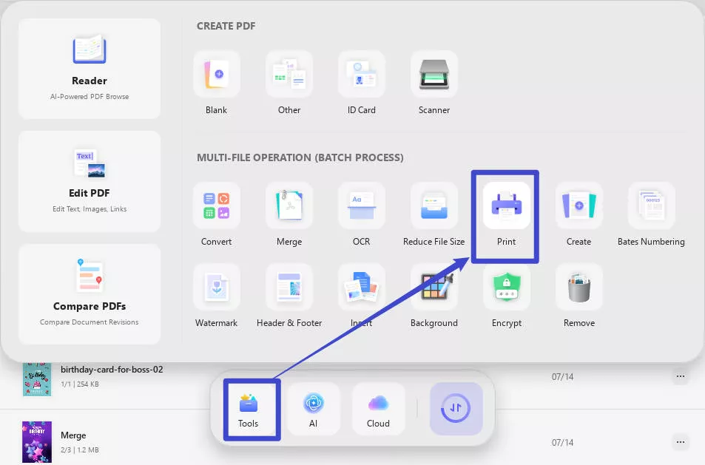Open the Scanner tool
The height and width of the screenshot is (465, 705).
[434, 74]
